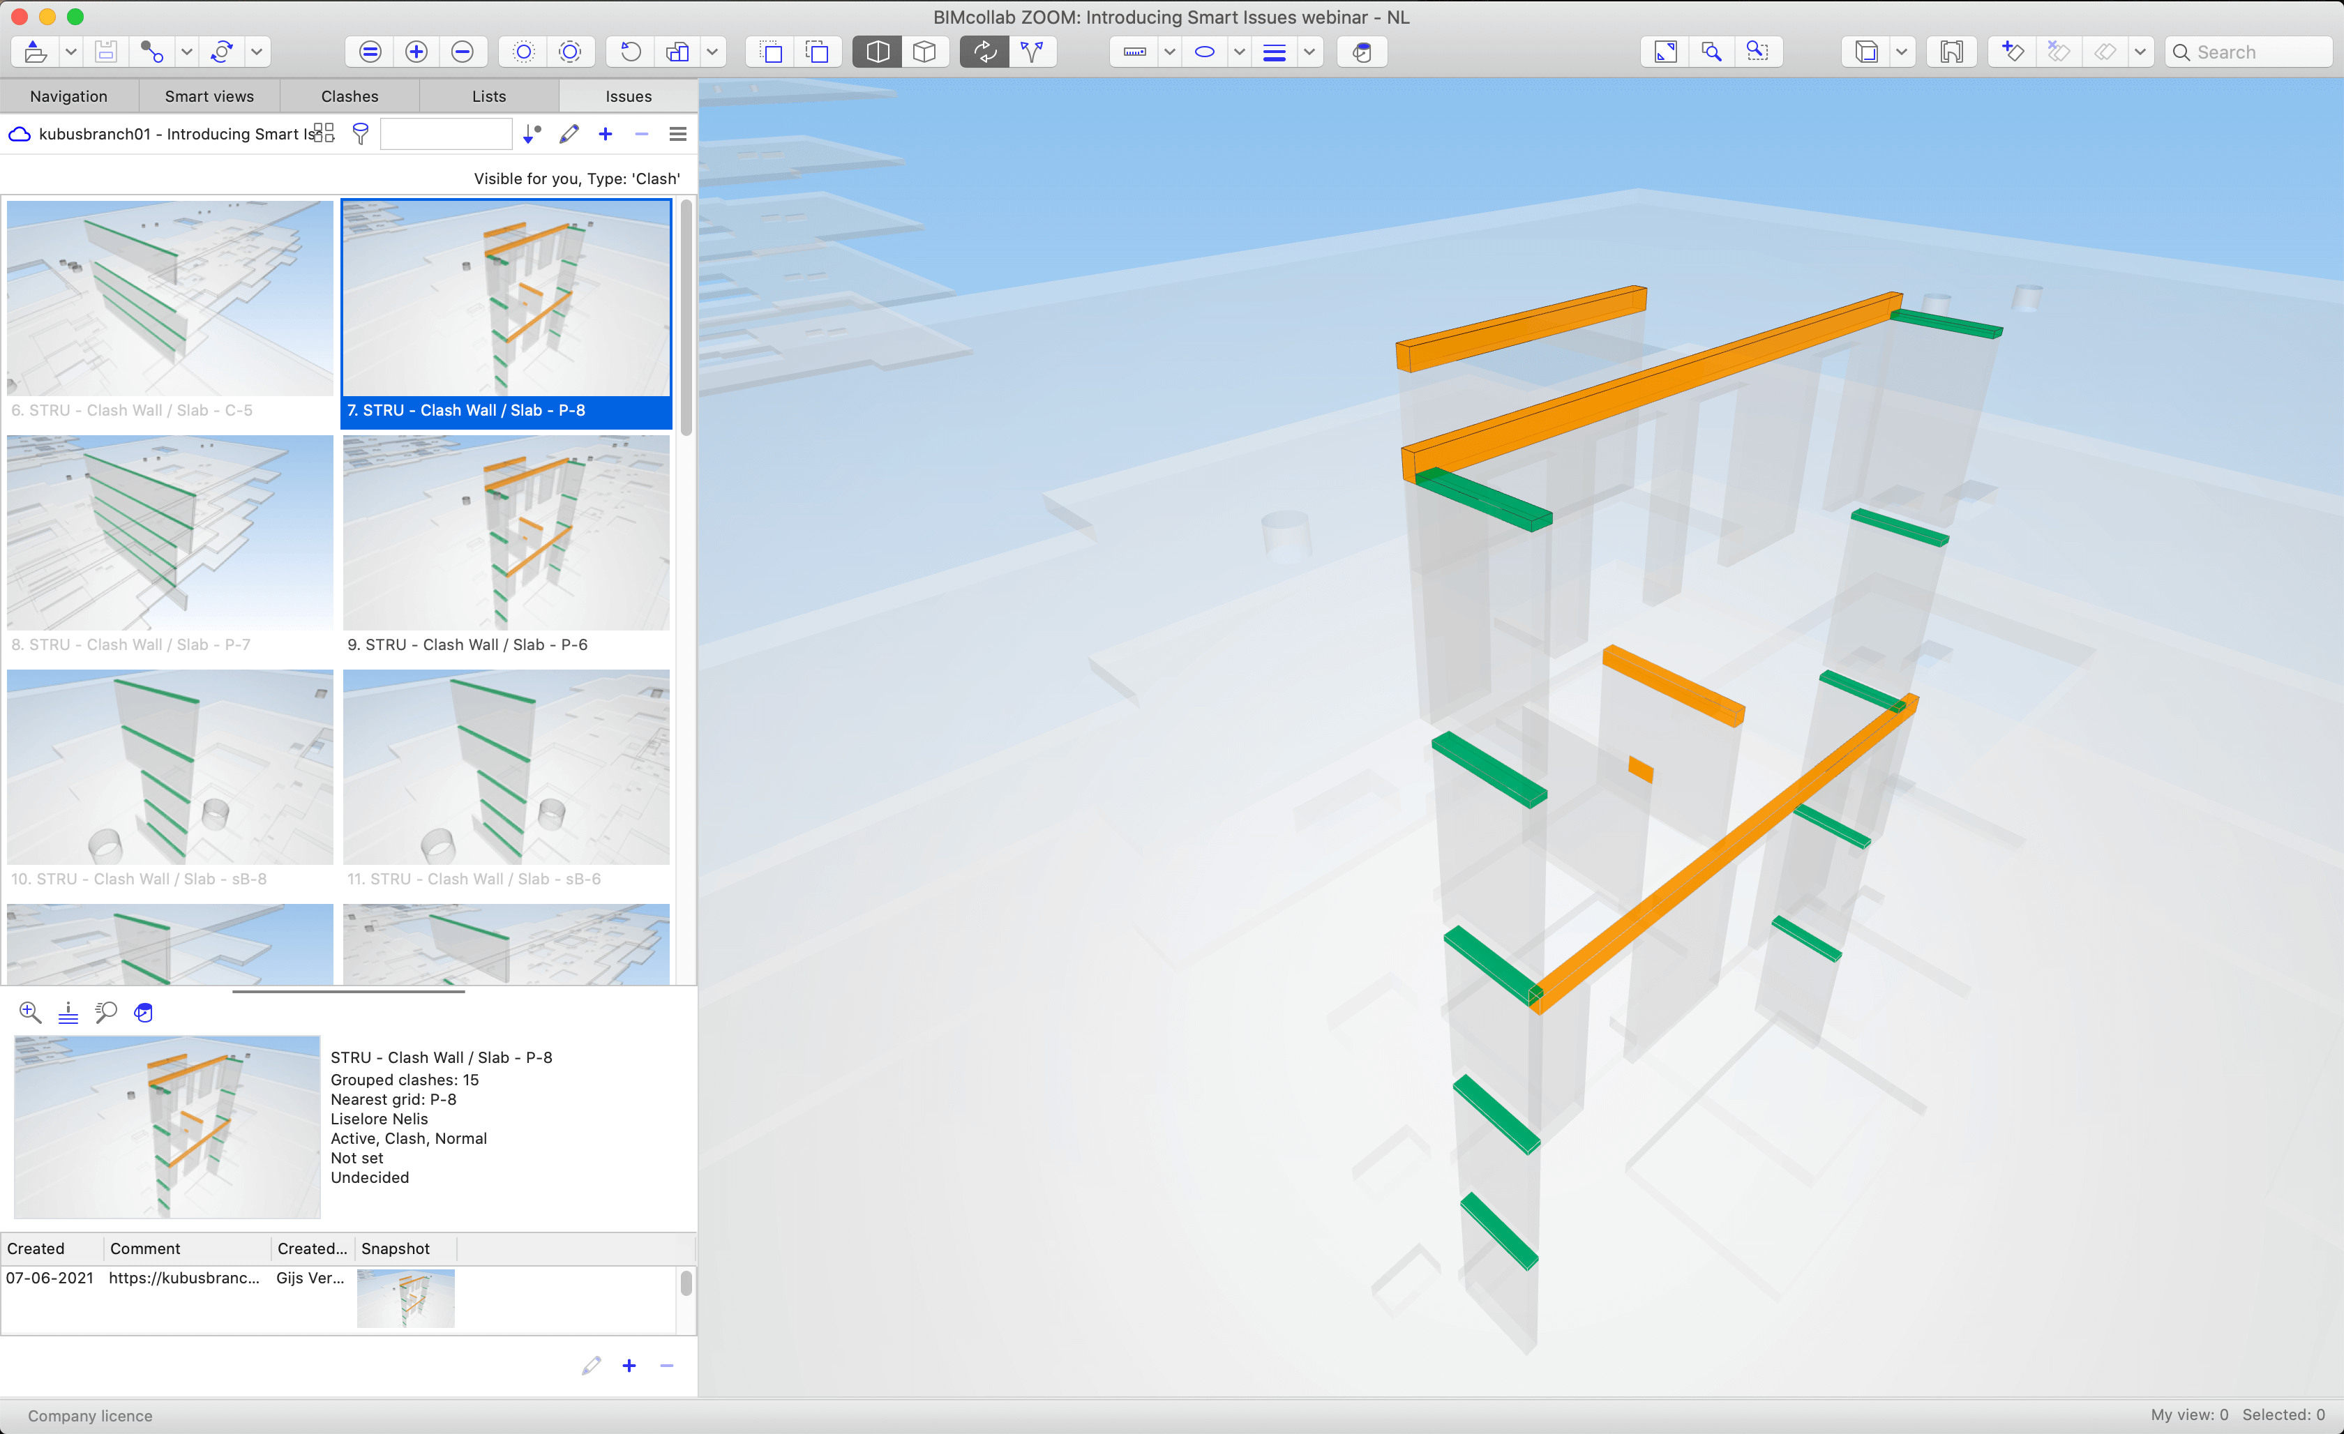
Task: Click zoom-to-issue magnifier in detail panel
Action: (29, 1012)
